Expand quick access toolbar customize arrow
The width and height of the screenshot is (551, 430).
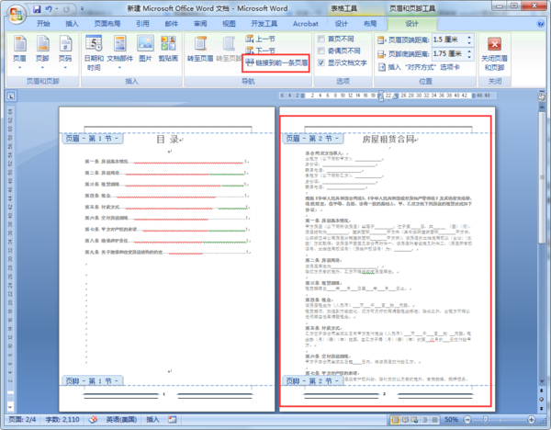[83, 9]
